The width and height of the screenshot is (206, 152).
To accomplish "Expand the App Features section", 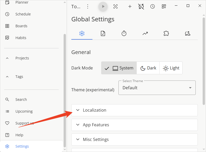I will tap(134, 125).
